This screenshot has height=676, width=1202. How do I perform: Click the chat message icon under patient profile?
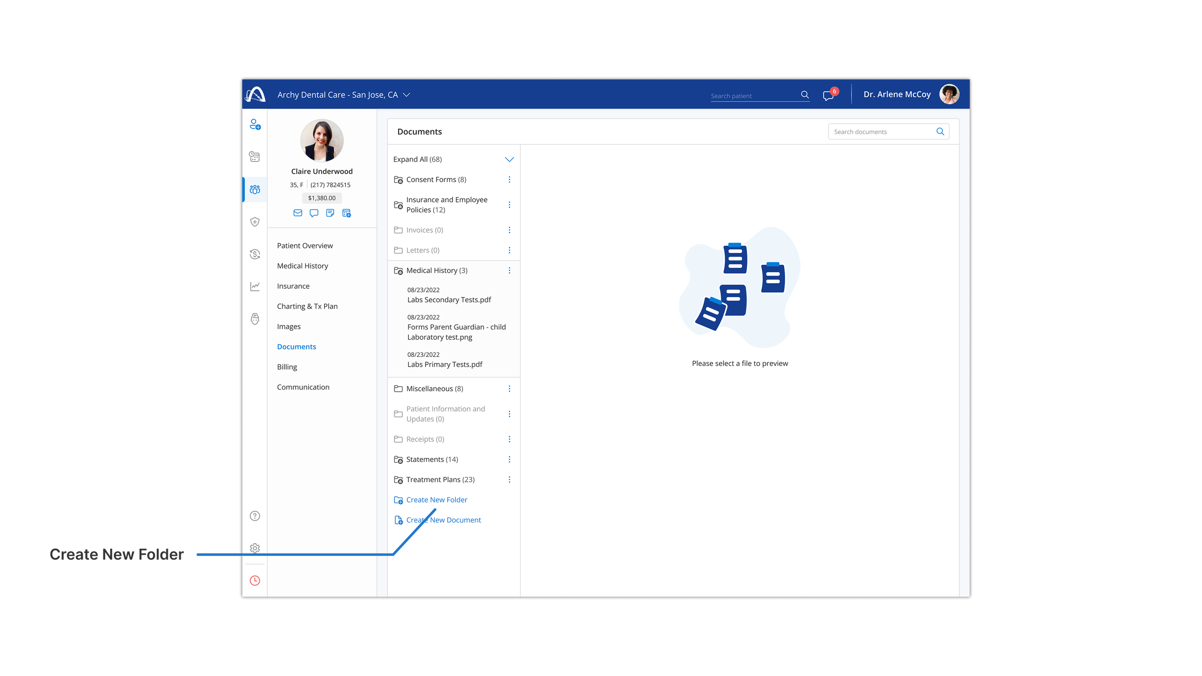point(314,213)
